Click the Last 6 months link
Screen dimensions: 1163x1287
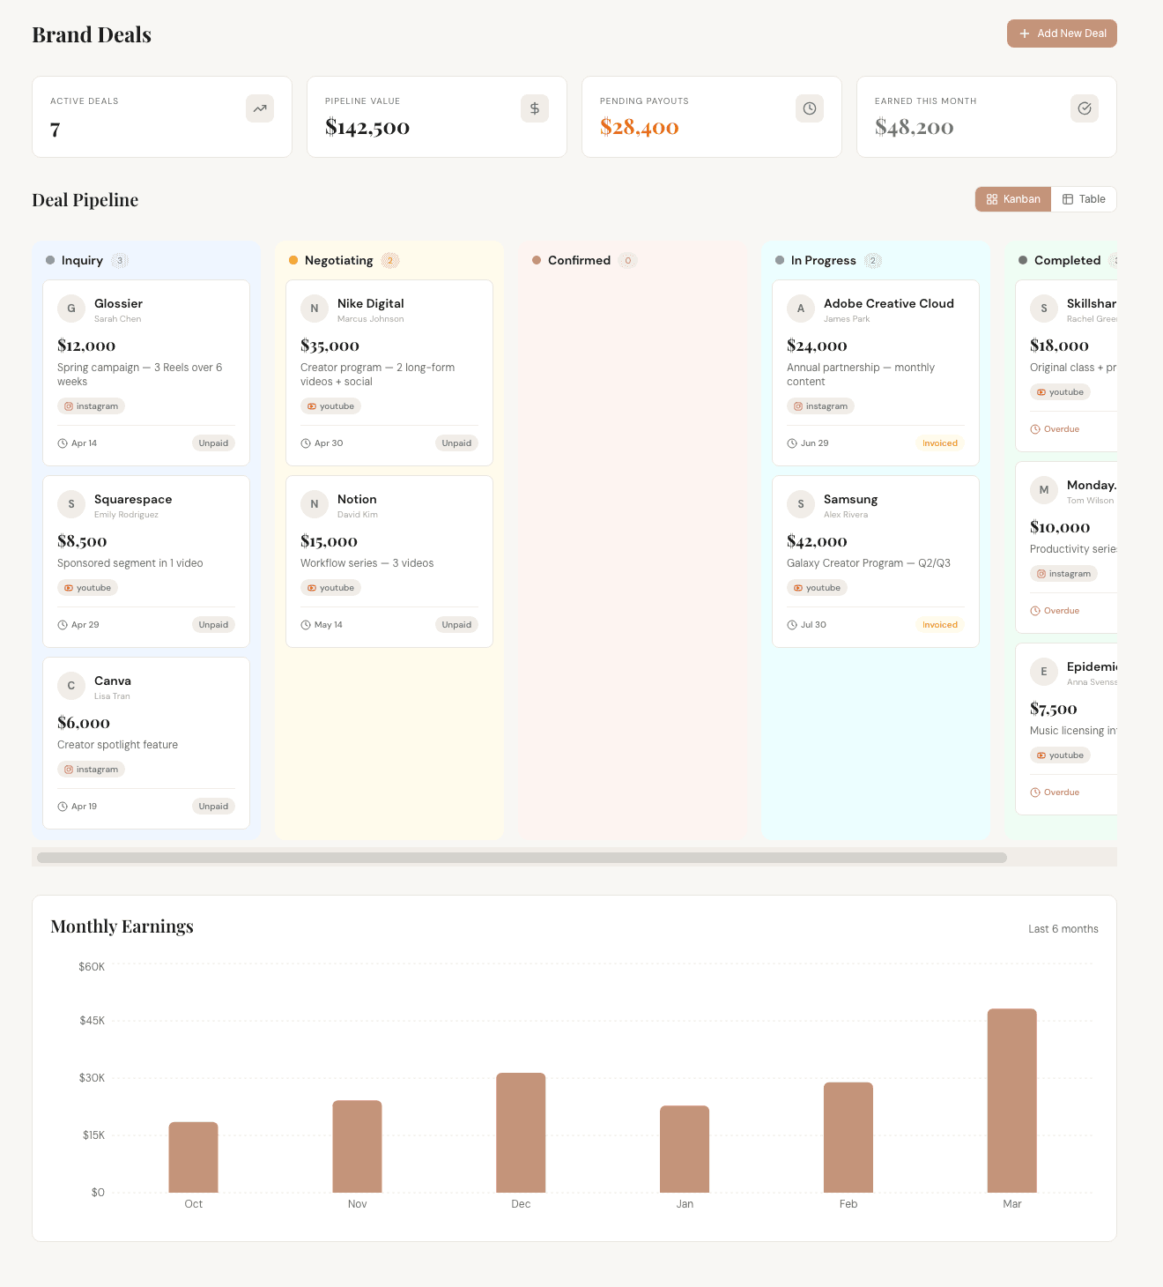[1063, 928]
